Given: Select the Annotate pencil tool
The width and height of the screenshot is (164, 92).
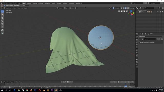Looking at the screenshot, I should 2,30.
